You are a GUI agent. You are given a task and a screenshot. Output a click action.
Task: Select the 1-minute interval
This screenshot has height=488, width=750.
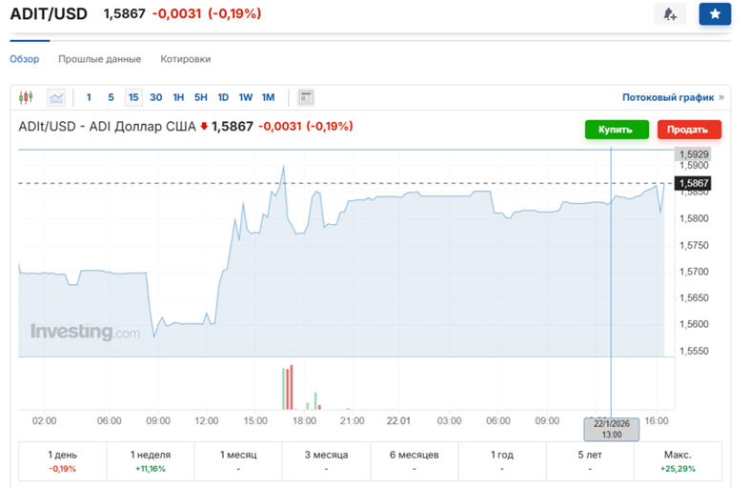[89, 97]
